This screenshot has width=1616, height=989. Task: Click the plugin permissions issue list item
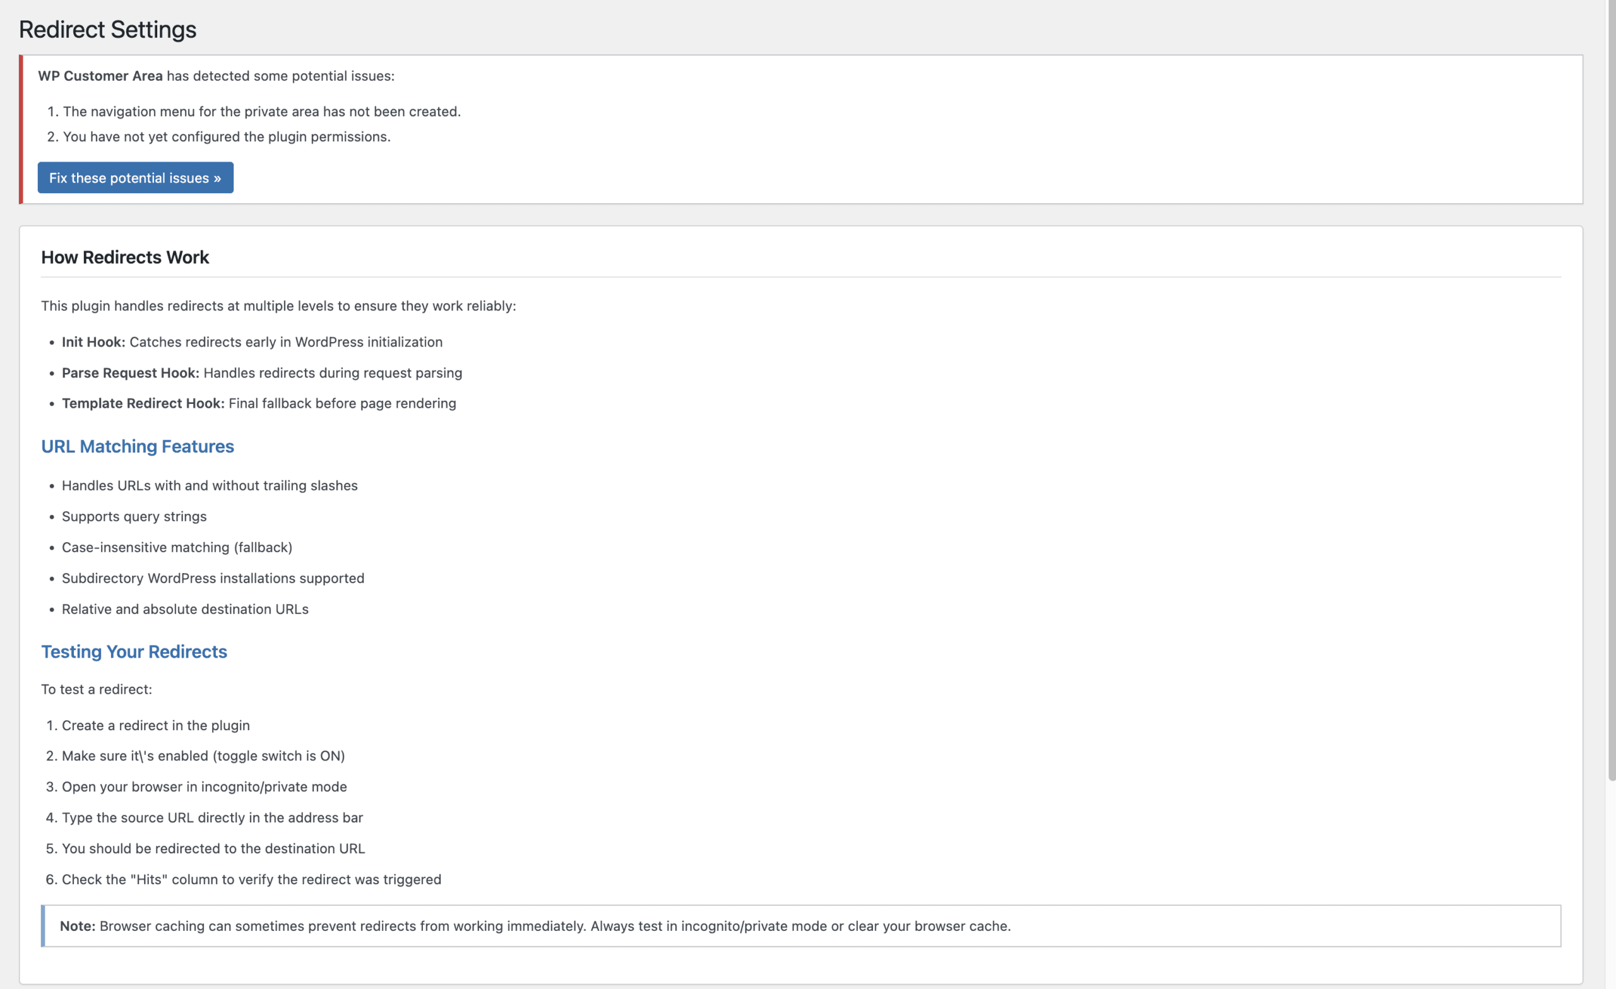pyautogui.click(x=226, y=136)
